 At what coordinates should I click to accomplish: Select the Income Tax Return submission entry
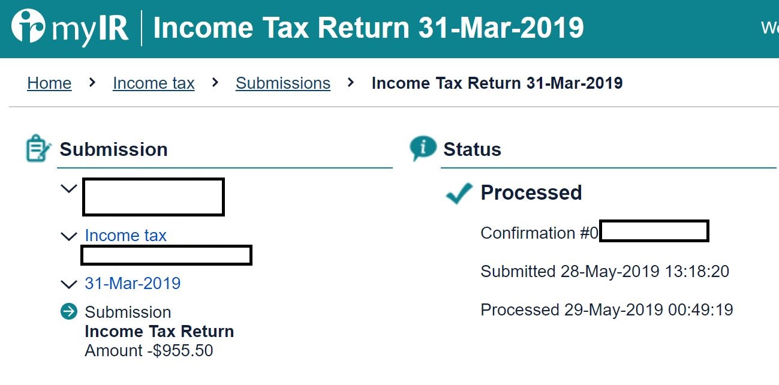tap(160, 332)
